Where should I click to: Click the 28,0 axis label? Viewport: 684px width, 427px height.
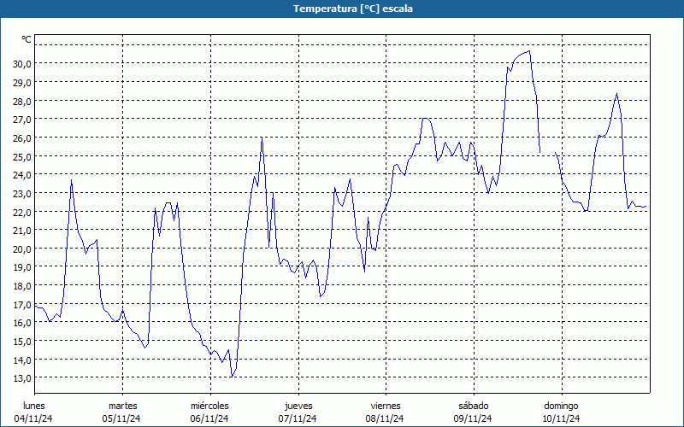[23, 101]
